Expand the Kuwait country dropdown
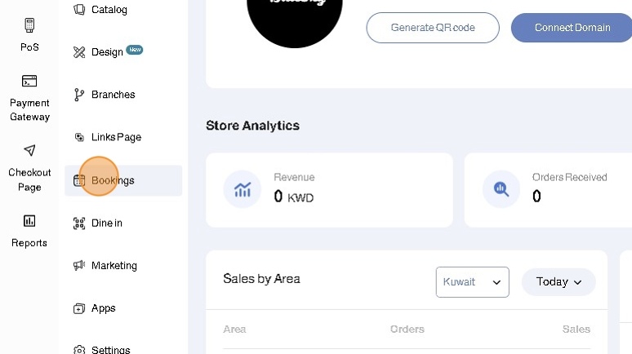 click(x=472, y=282)
